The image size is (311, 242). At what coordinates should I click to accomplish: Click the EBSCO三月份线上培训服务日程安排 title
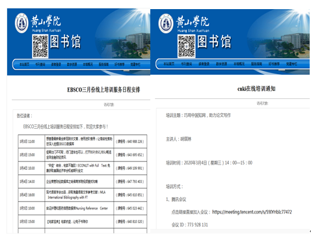tap(103, 90)
